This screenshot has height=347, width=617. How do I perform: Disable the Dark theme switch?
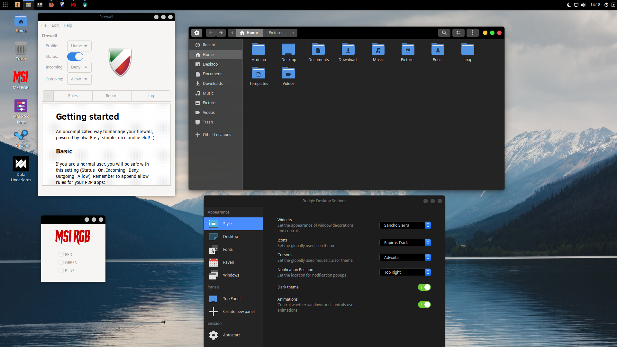coord(424,287)
